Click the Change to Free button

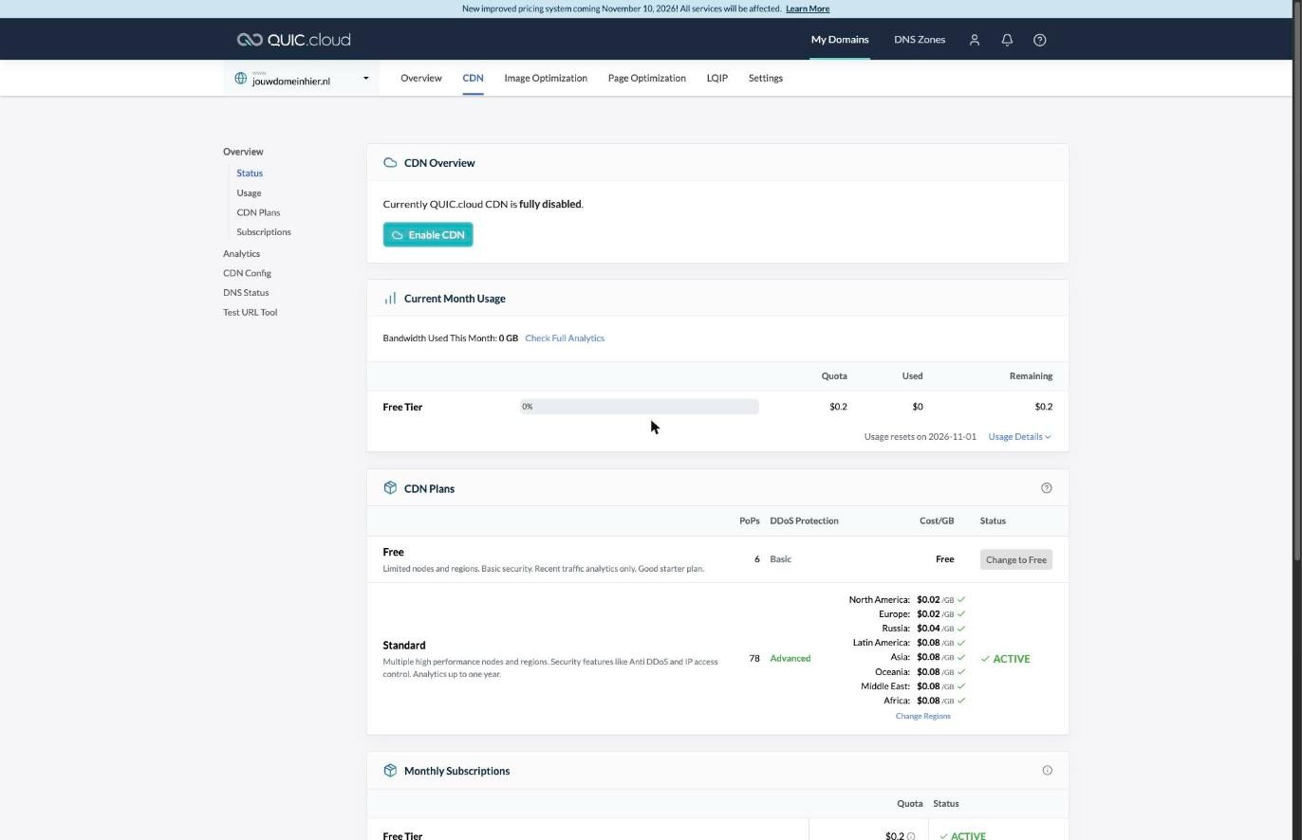tap(1016, 559)
